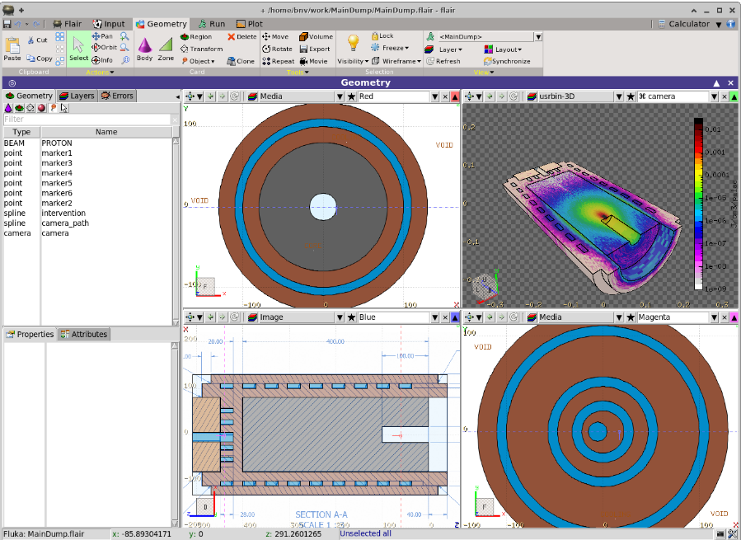Viewport: 741px width, 540px height.
Task: Toggle Visibility with the lightbulb icon
Action: (x=353, y=43)
